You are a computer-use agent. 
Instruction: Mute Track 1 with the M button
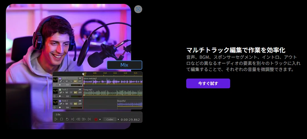point(67,81)
